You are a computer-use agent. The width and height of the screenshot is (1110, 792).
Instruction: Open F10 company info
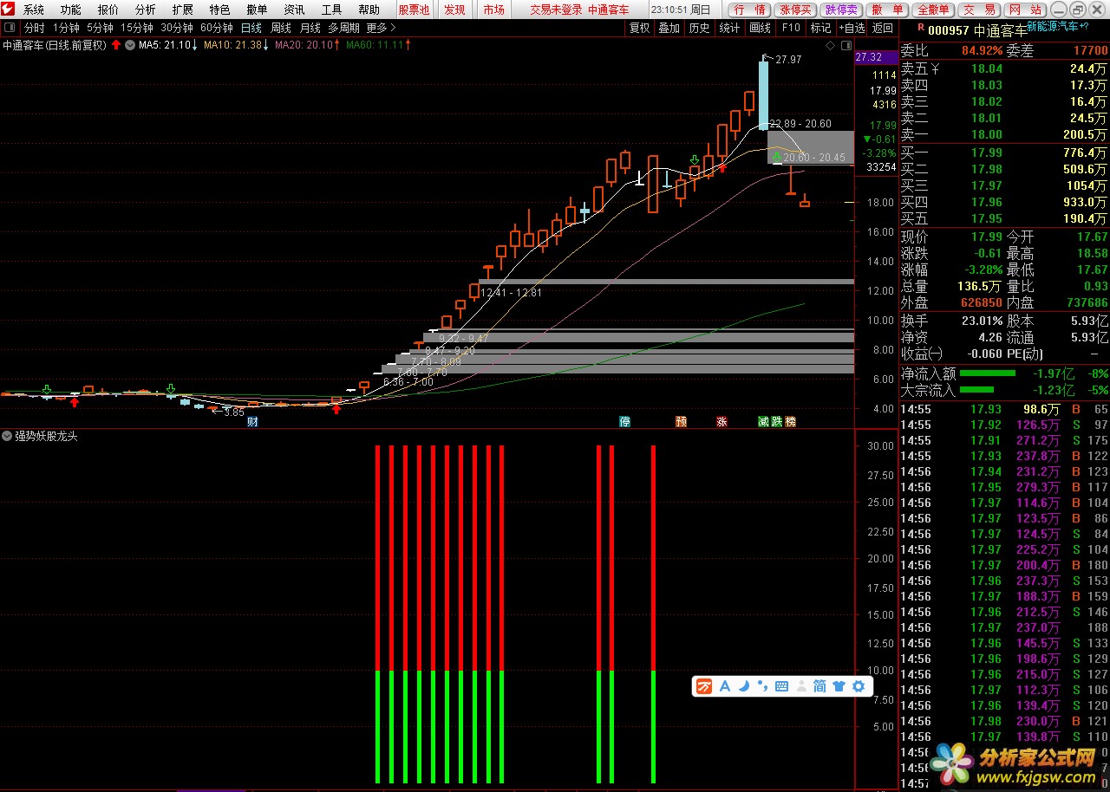(x=791, y=28)
